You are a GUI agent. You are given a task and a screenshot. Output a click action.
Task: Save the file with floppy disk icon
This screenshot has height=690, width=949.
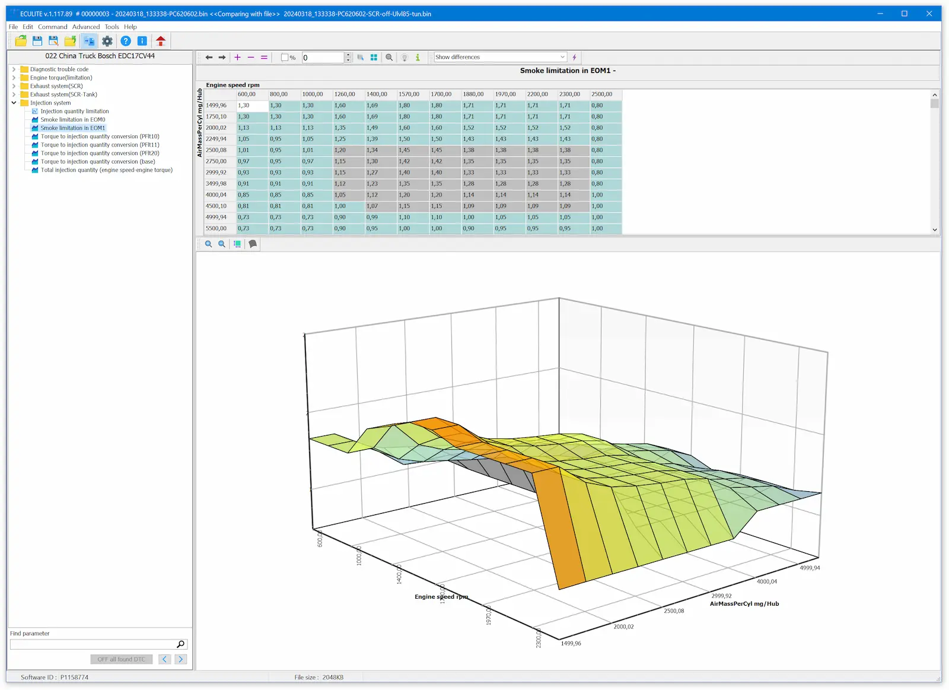[37, 41]
